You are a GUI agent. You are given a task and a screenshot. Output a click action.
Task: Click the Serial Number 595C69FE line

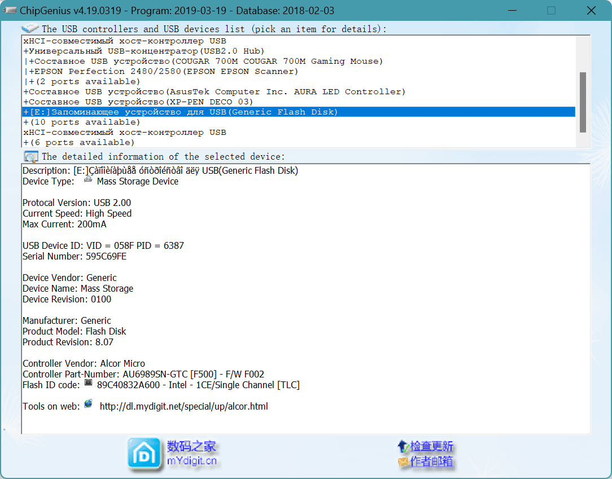point(75,256)
